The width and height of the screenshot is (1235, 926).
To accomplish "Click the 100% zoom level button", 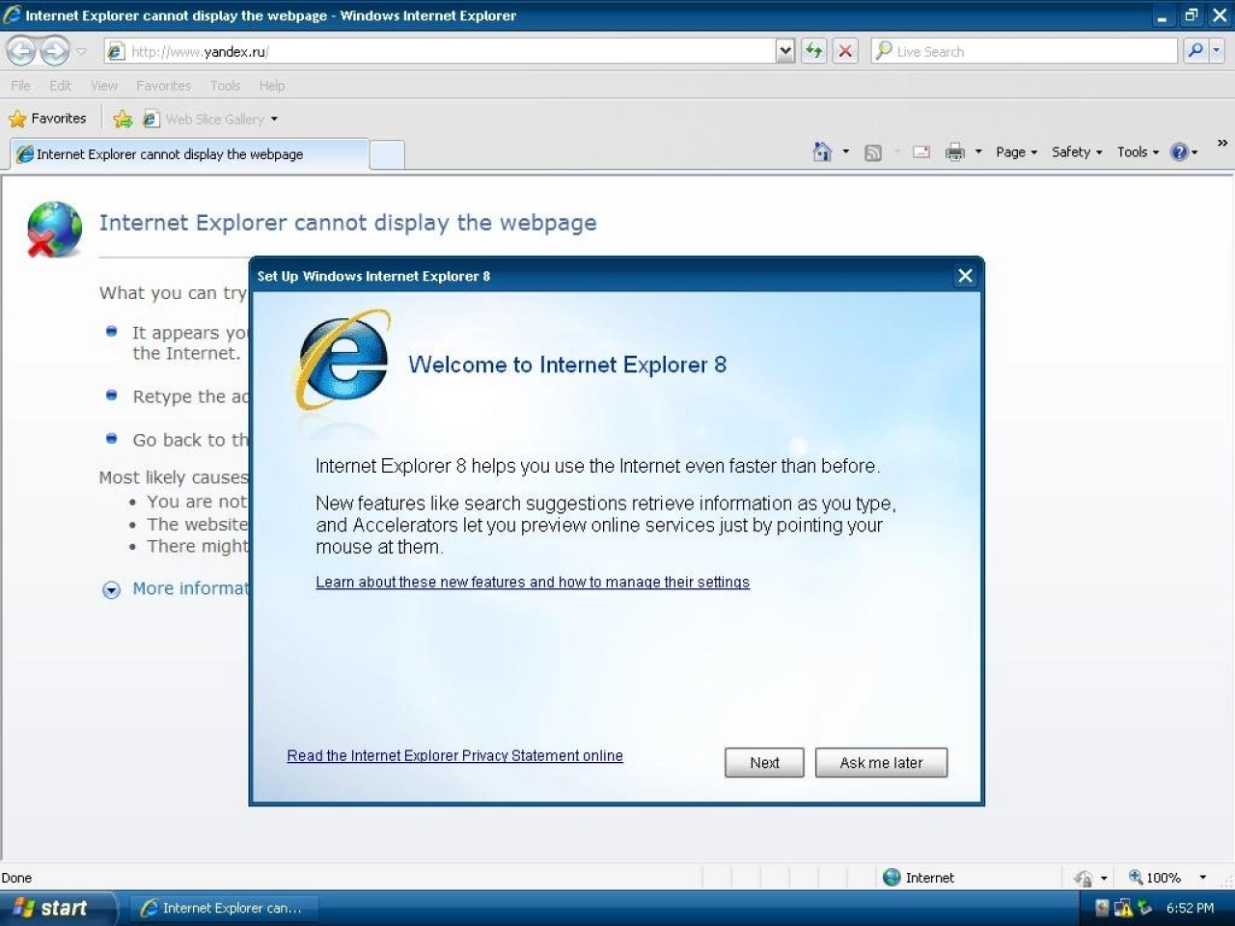I will point(1155,877).
